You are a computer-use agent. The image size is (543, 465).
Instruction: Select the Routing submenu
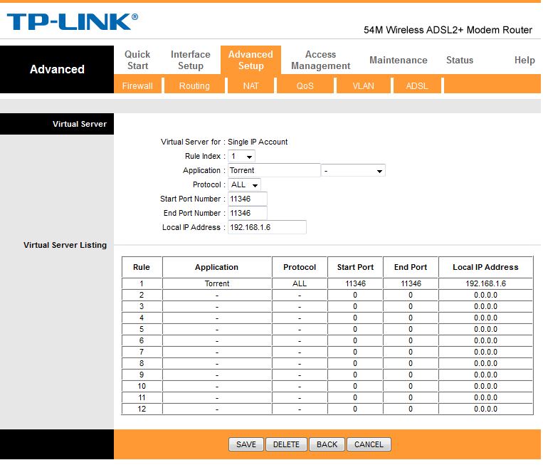(x=194, y=85)
